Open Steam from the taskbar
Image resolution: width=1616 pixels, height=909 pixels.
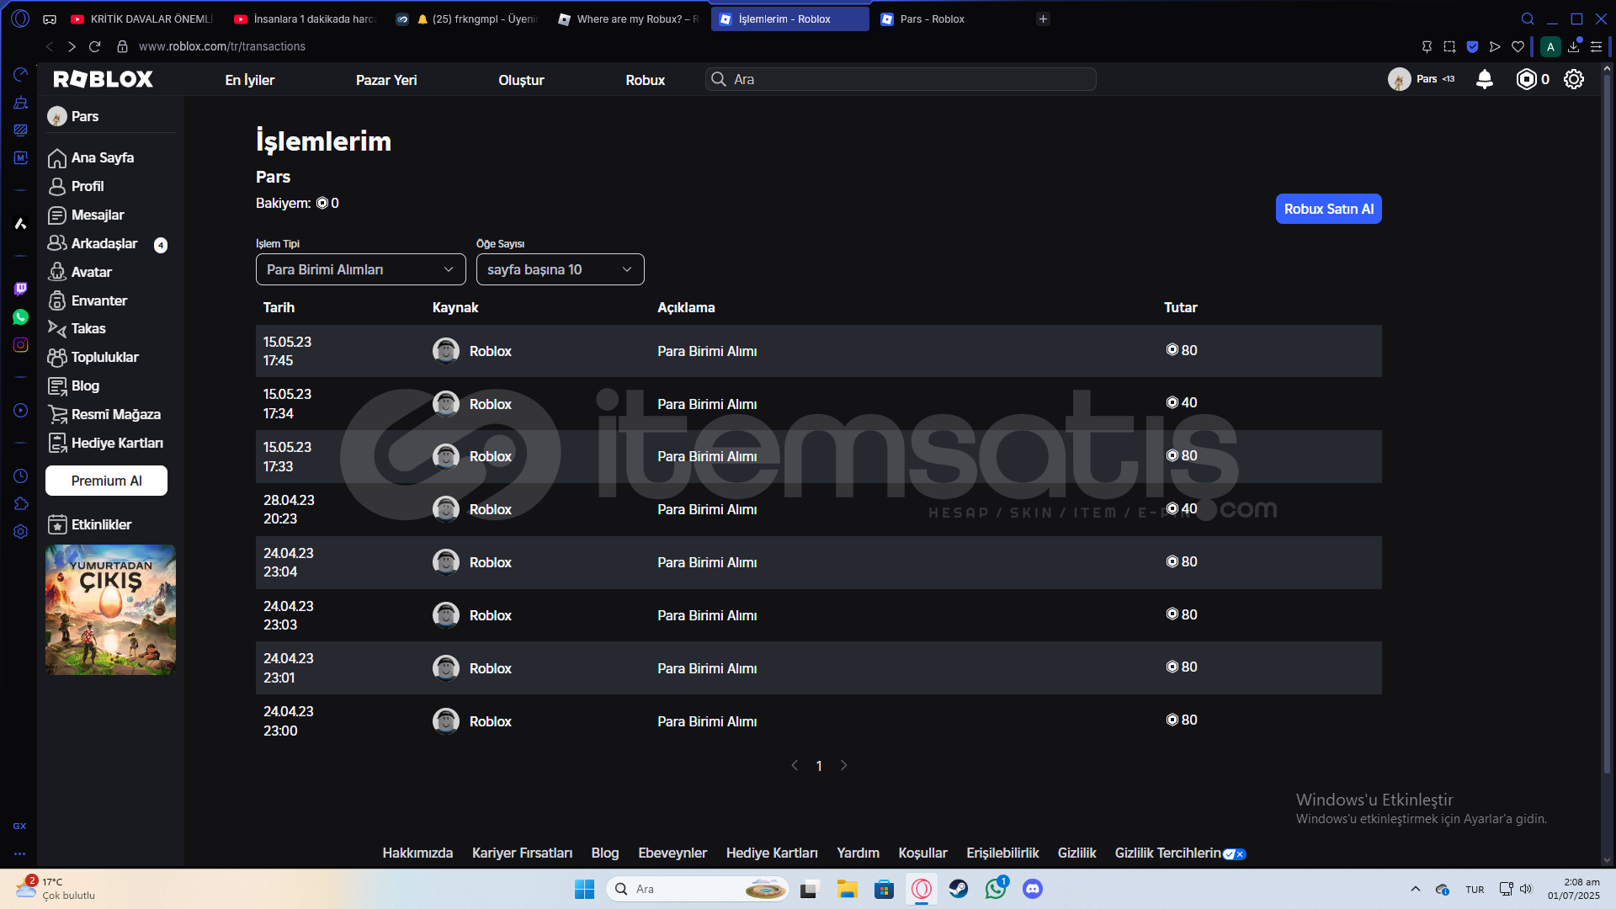tap(959, 889)
